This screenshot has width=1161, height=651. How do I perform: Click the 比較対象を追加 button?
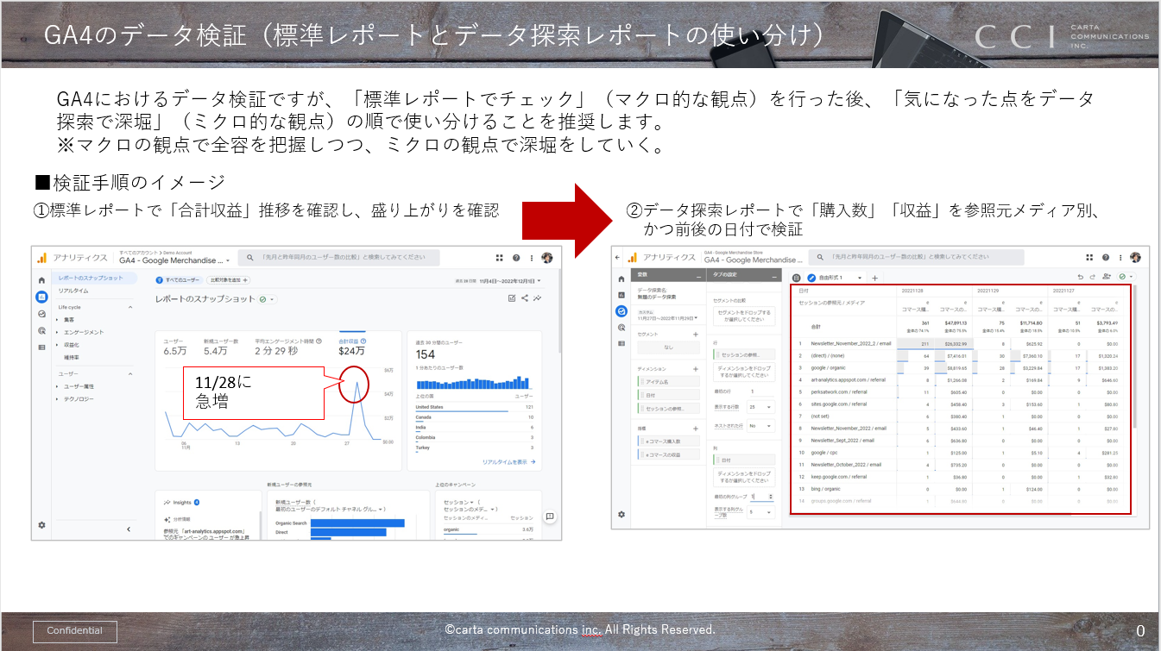coord(228,280)
